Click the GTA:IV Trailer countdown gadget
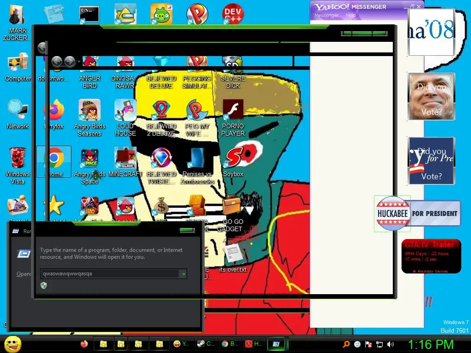This screenshot has width=471, height=353. [431, 256]
